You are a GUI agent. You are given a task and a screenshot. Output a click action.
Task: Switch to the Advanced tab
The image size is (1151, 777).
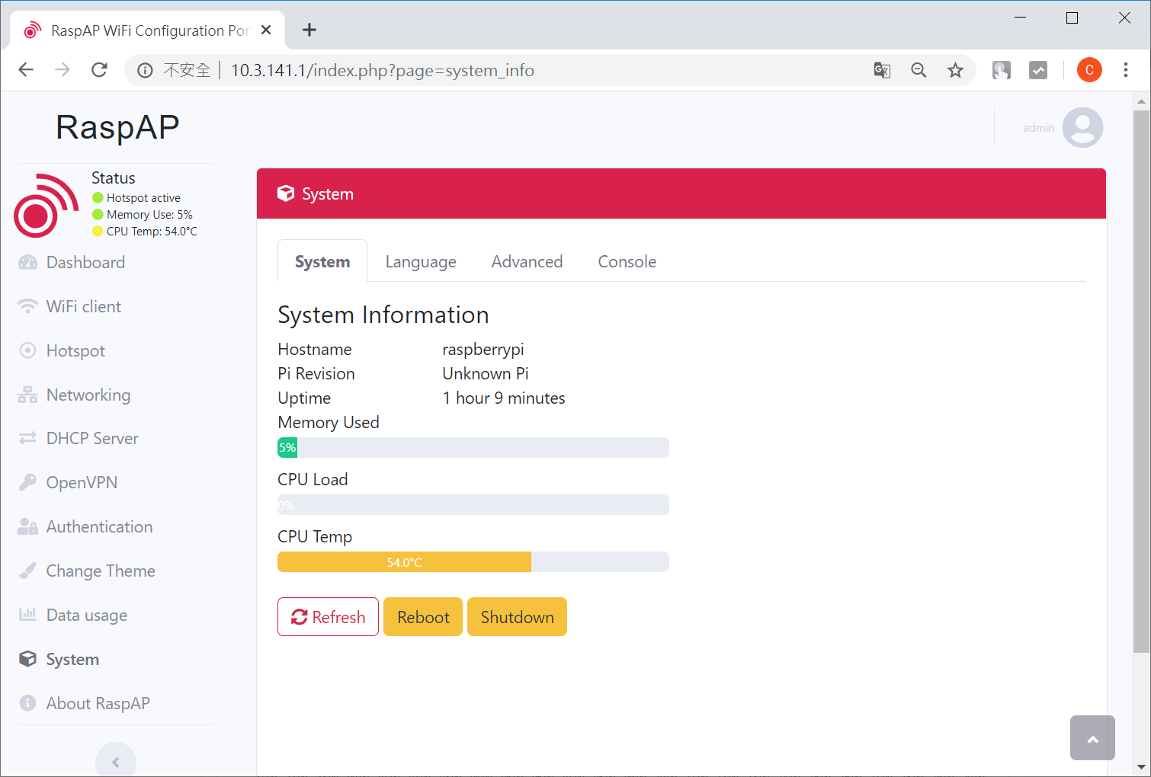527,261
